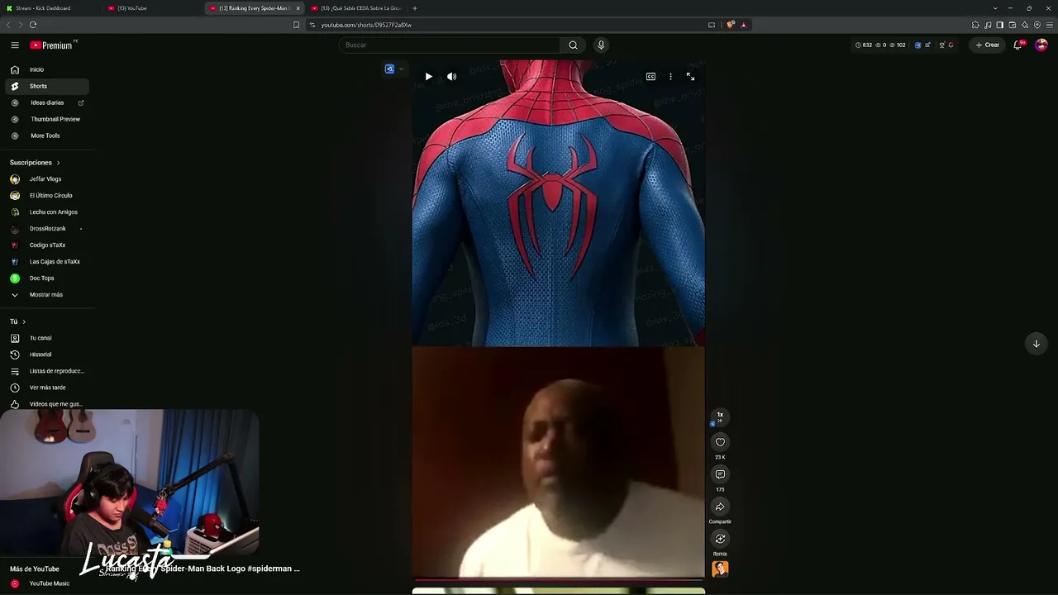
Task: Open the Brave main menu
Action: pyautogui.click(x=1050, y=25)
